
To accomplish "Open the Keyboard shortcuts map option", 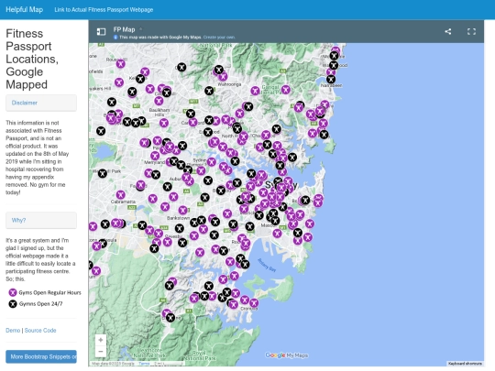I will (465, 364).
